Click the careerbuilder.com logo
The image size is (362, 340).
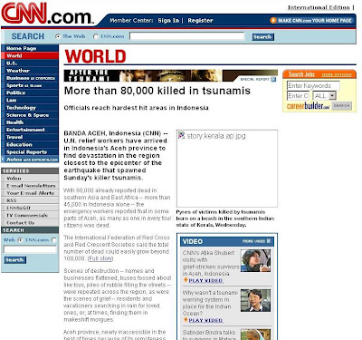tap(308, 106)
